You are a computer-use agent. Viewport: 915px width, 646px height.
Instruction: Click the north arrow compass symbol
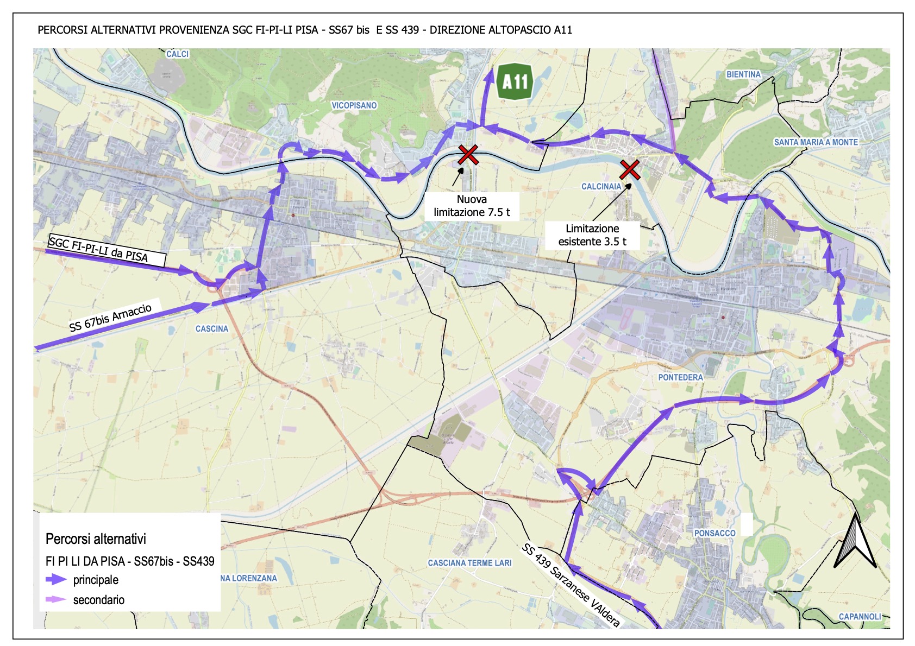[855, 541]
